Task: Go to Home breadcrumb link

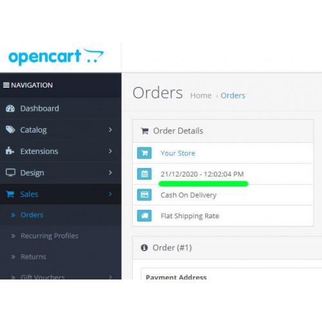Action: coord(201,95)
